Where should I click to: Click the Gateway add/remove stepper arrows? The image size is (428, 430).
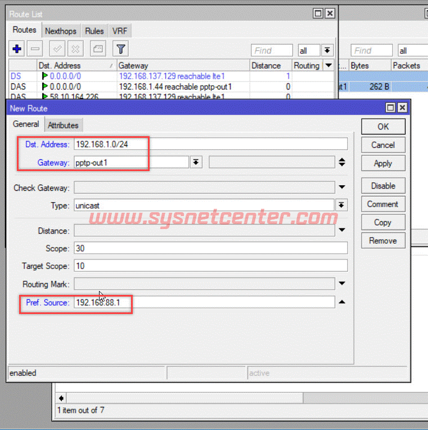pos(342,162)
